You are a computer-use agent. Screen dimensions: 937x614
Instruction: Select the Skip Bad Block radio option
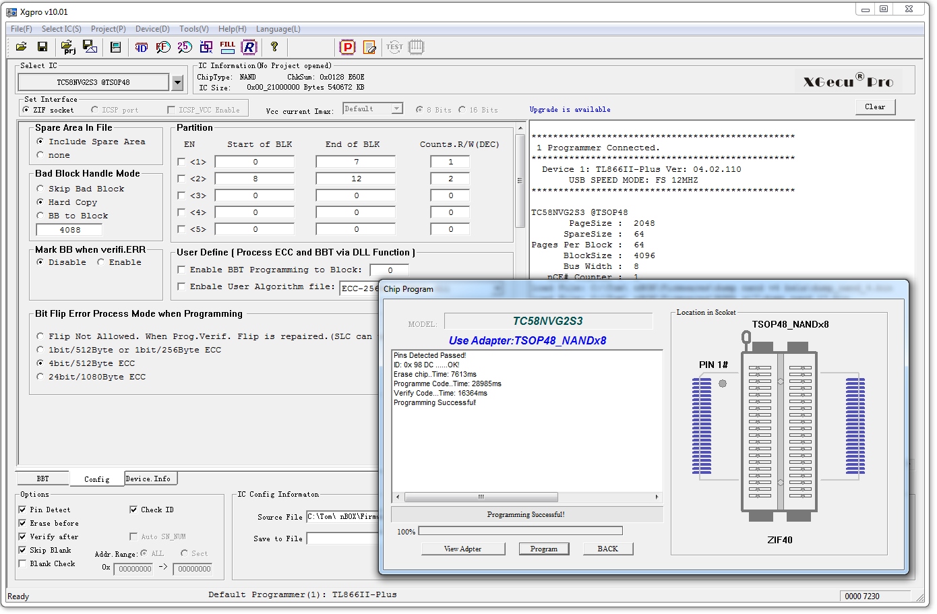[40, 189]
